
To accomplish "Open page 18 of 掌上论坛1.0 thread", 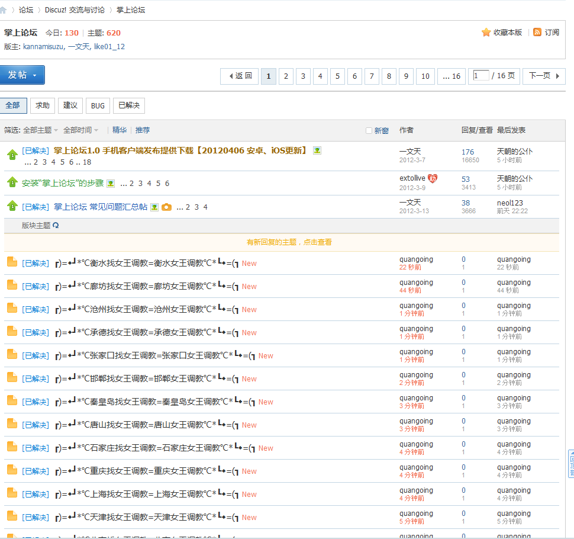I will (87, 162).
